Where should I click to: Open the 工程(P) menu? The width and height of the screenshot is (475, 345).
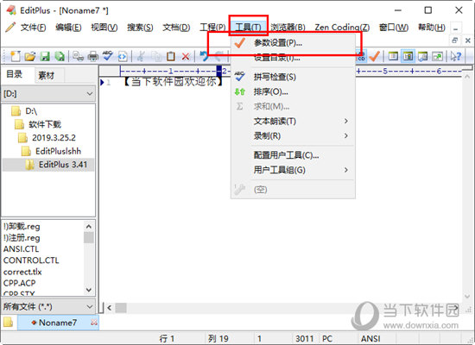point(212,28)
